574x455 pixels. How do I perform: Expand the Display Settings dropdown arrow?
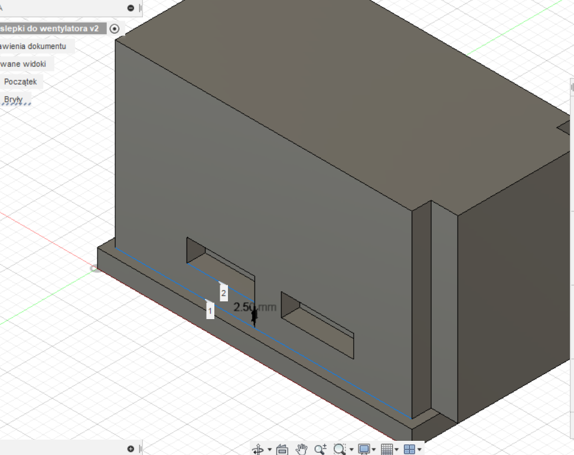pyautogui.click(x=374, y=450)
